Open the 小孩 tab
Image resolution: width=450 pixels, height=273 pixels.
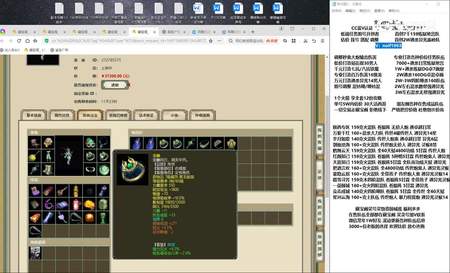(x=174, y=115)
